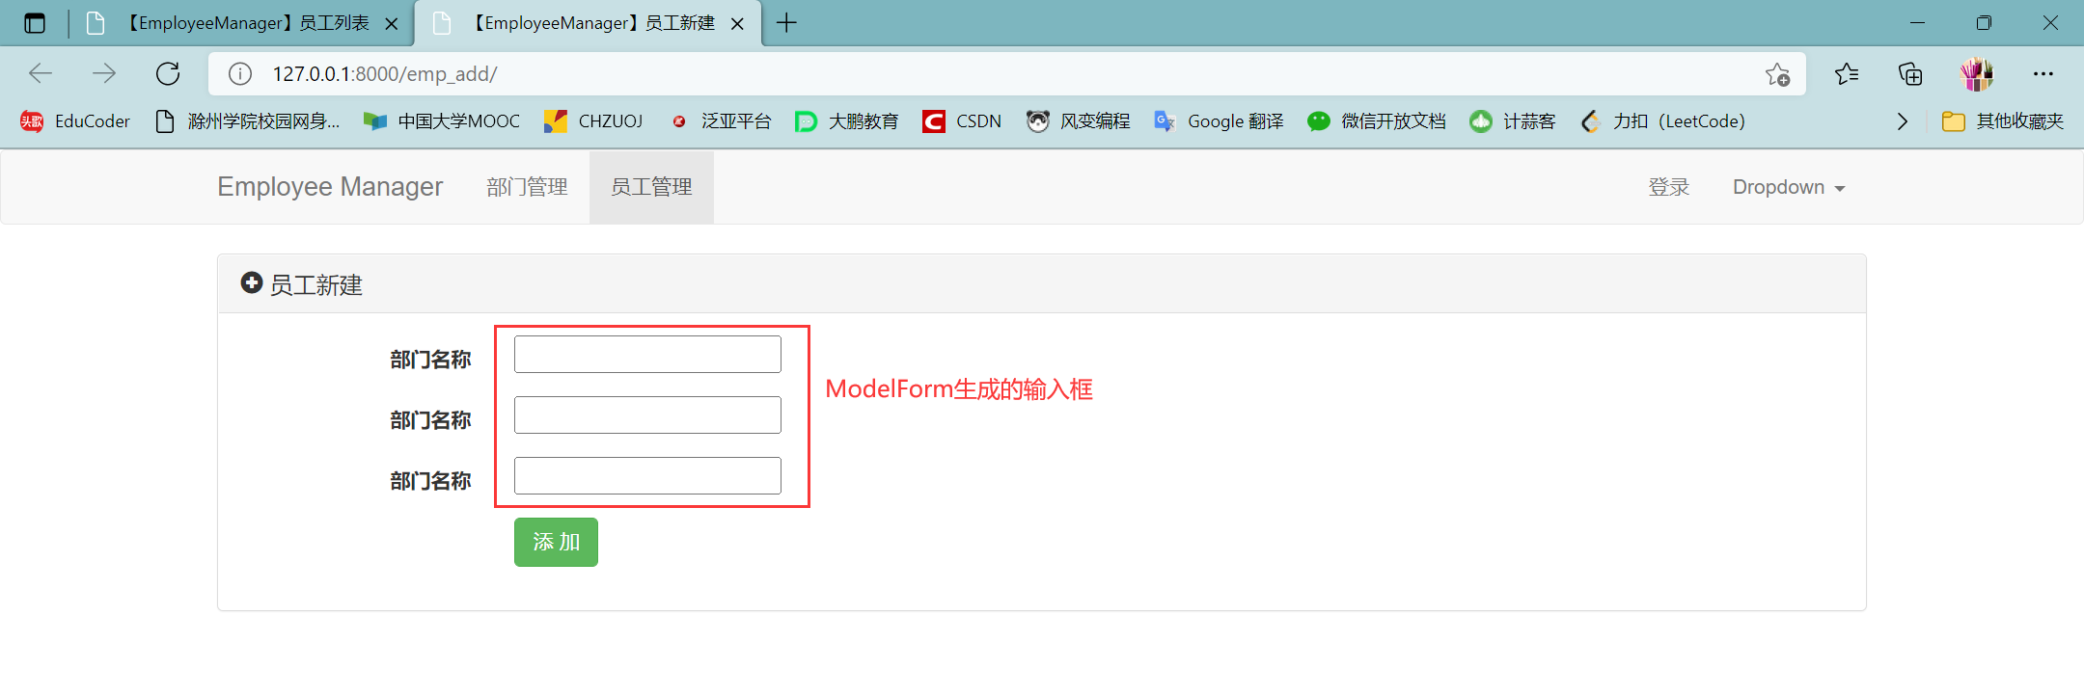Go to 部门管理 in the navbar

(527, 187)
